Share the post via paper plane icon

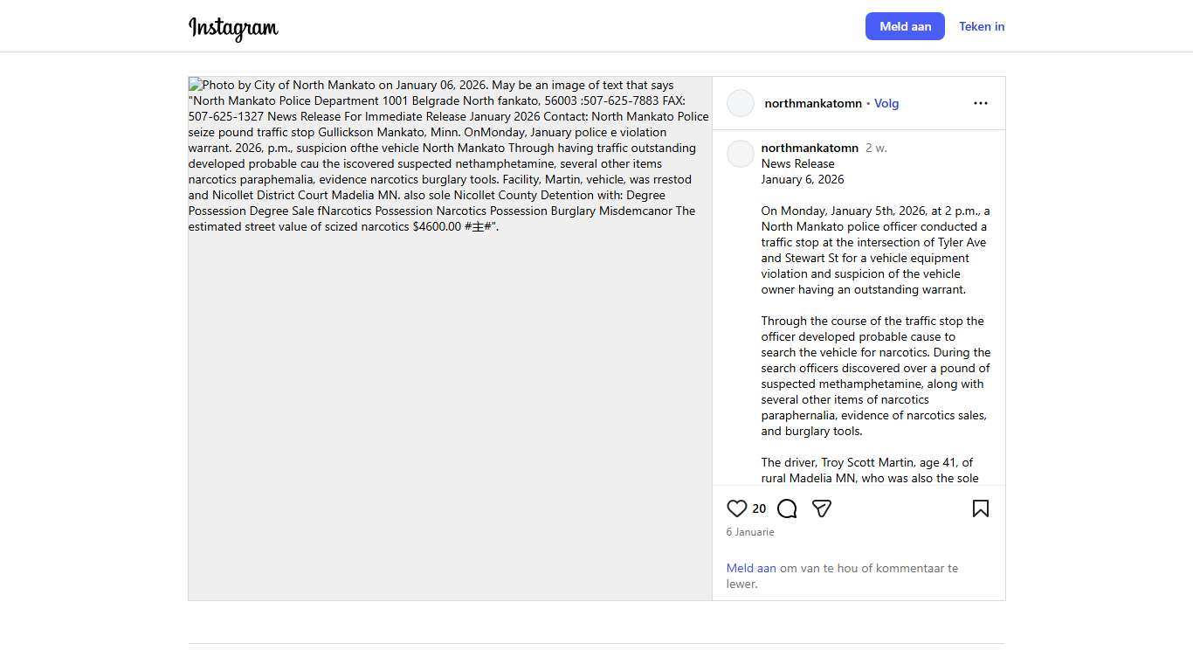tap(821, 508)
